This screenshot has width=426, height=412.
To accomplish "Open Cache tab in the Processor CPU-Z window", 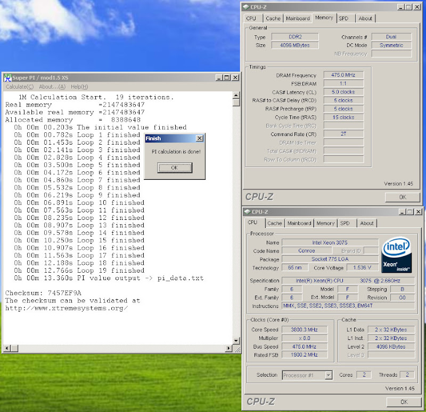I will (275, 223).
